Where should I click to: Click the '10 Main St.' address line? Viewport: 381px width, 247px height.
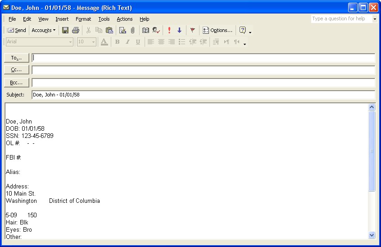tap(21, 194)
